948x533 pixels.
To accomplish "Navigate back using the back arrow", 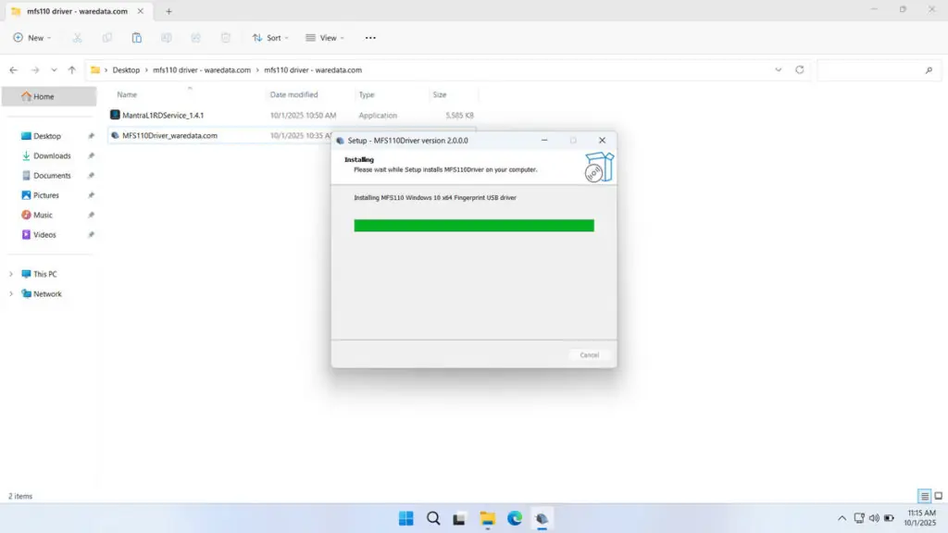I will 12,68.
